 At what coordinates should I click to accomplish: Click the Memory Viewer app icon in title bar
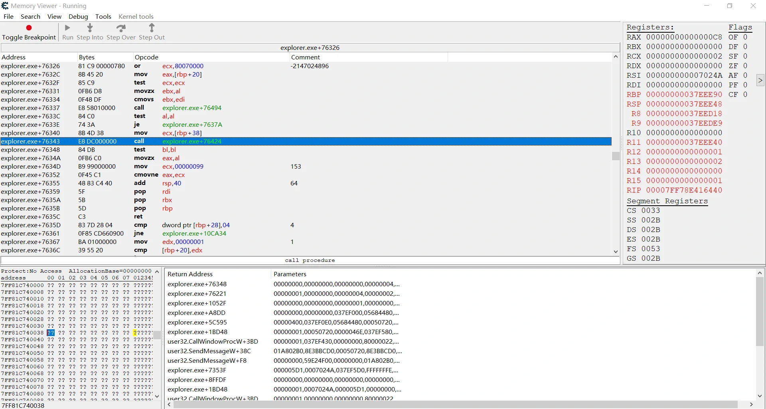click(5, 6)
